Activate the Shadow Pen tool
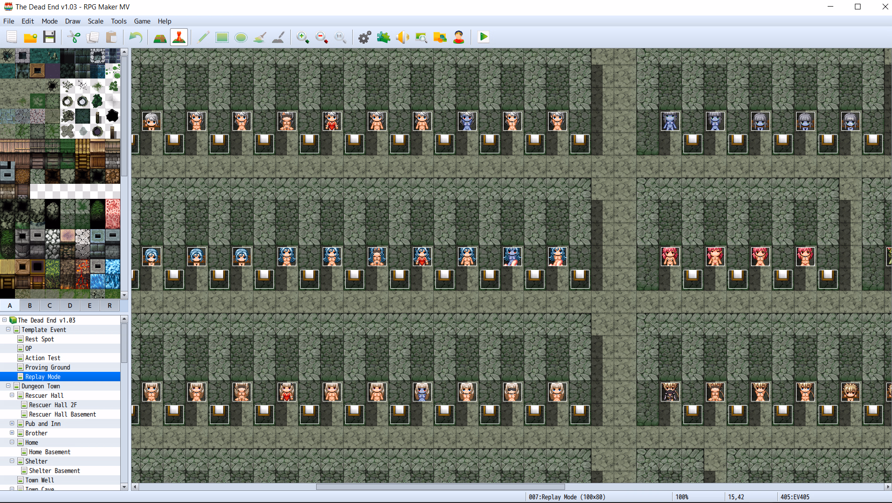Viewport: 892px width, 503px height. coord(279,37)
